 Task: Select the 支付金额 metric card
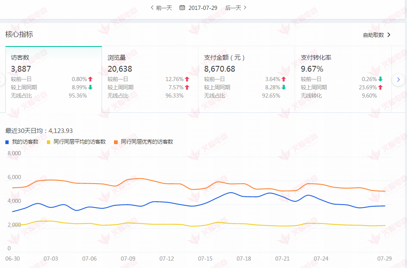246,79
